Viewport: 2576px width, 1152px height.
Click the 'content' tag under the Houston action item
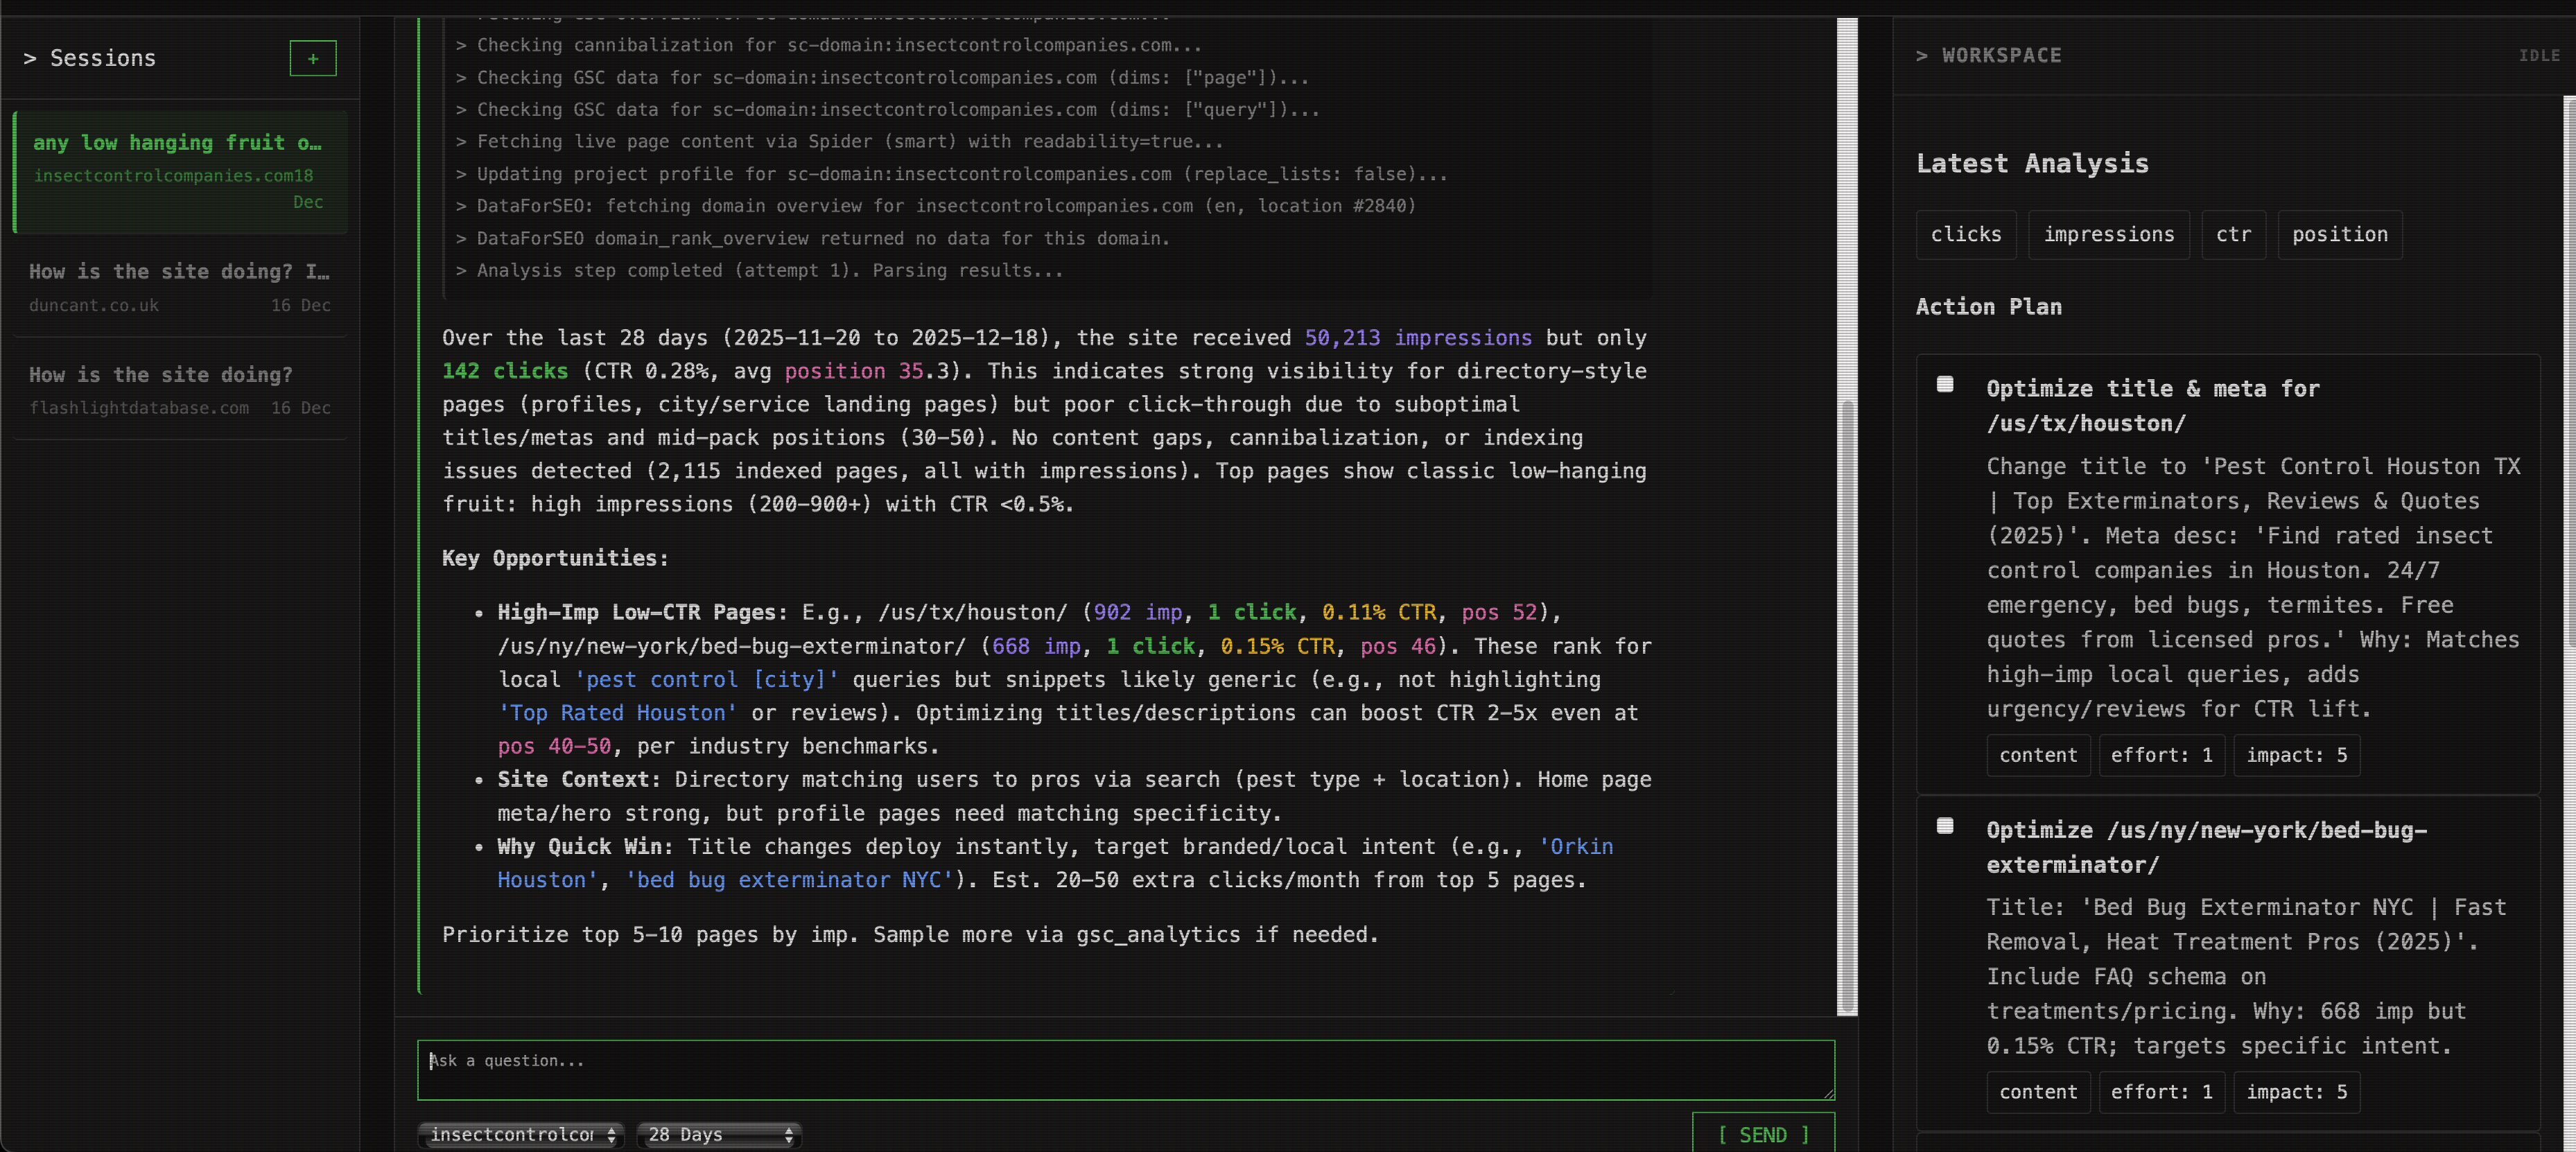(x=2038, y=755)
